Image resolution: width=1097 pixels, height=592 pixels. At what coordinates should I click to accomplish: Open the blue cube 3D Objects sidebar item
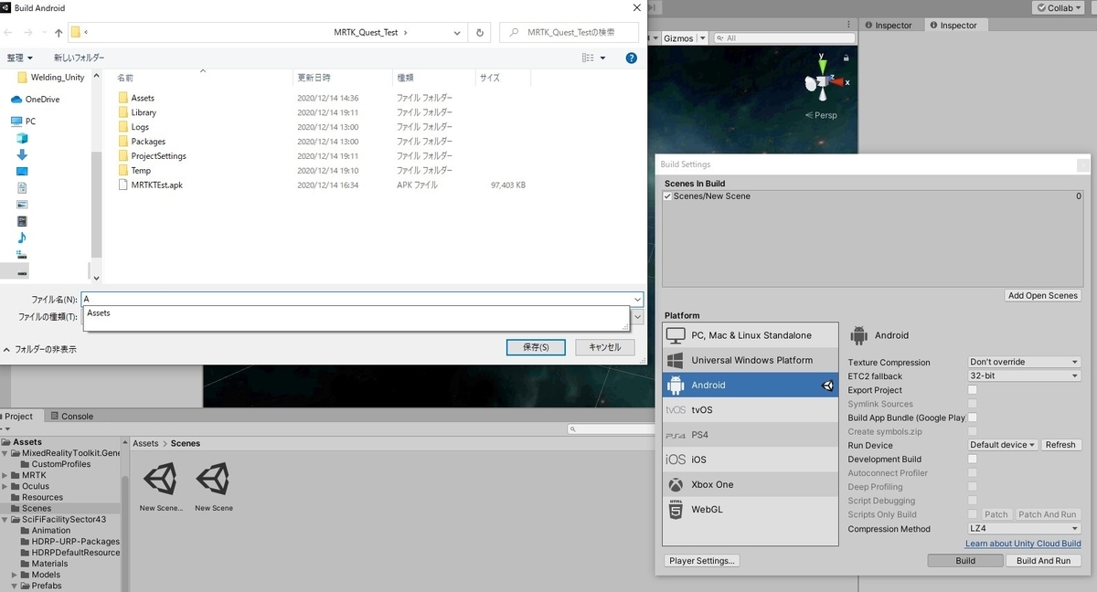[22, 138]
